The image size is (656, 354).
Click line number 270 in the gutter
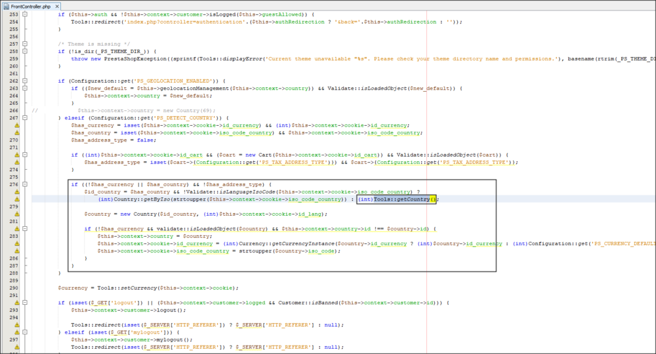(14, 140)
